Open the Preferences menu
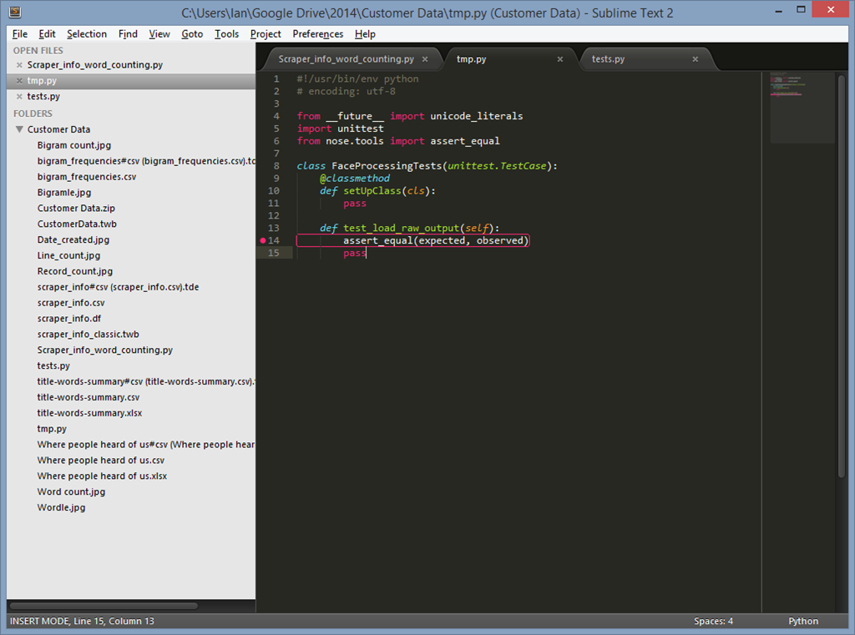Screen dimensions: 855x635 click(x=318, y=33)
